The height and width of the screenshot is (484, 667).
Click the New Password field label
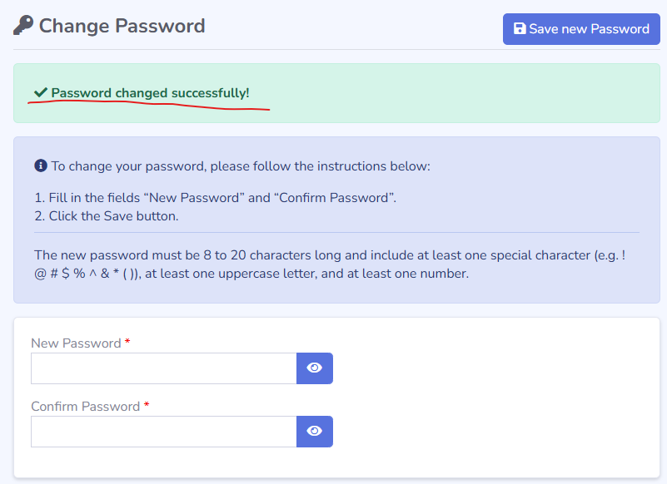76,343
